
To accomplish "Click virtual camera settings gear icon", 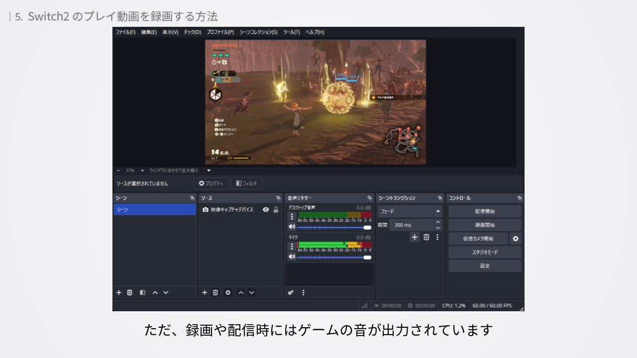I will point(516,239).
